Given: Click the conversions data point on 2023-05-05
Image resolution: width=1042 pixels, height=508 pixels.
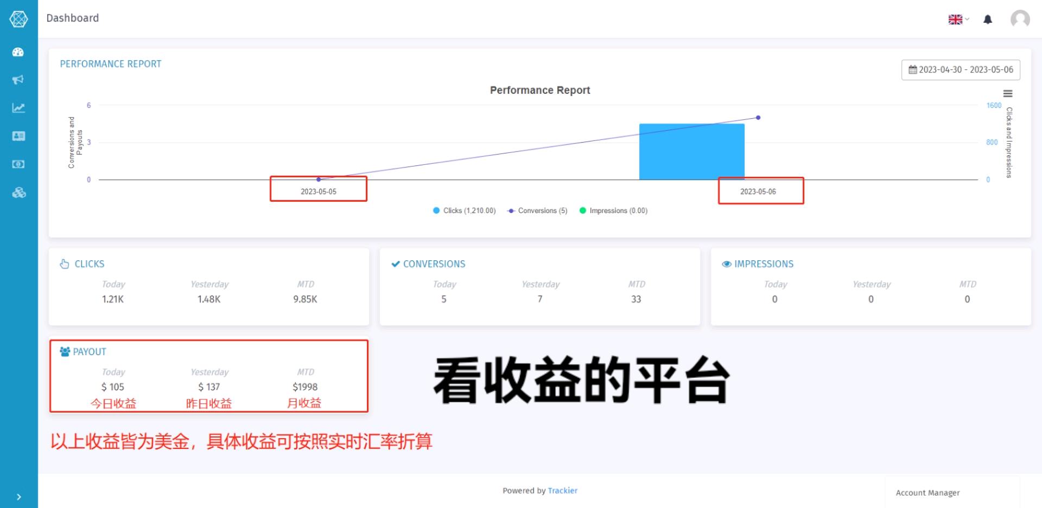Looking at the screenshot, I should pos(319,179).
